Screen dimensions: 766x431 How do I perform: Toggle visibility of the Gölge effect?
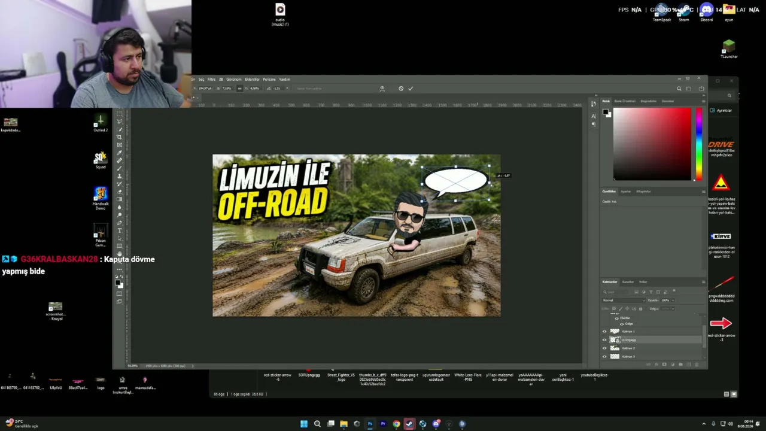(x=622, y=324)
